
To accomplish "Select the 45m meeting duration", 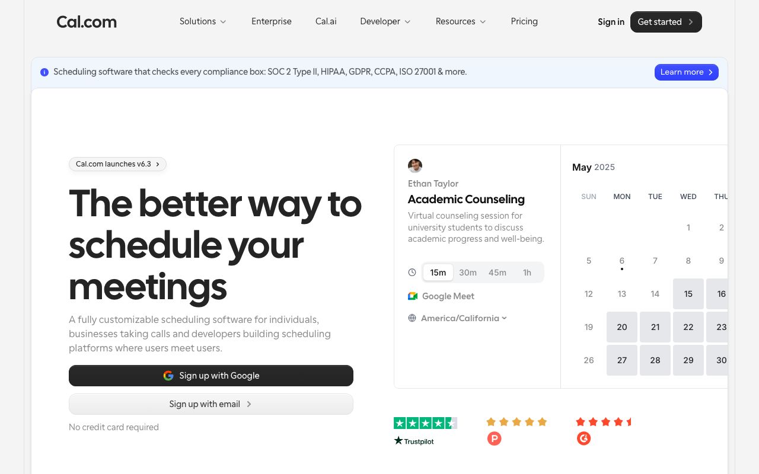I will point(498,273).
